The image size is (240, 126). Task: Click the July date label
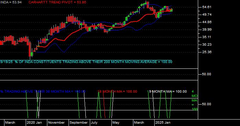[x=94, y=123]
